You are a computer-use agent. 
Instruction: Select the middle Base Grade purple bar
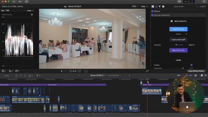77,84
